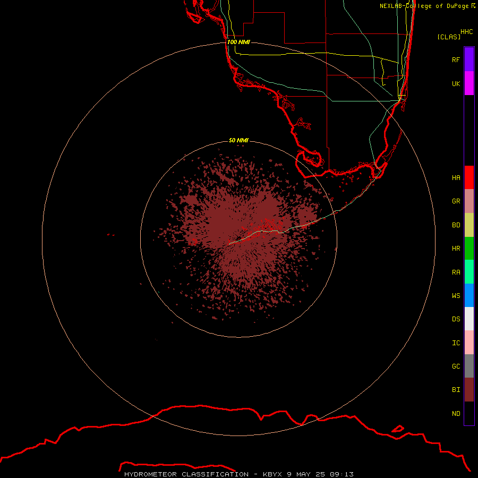478x478 pixels.
Task: Click the BD yellow legend swatch
Action: pyautogui.click(x=469, y=225)
